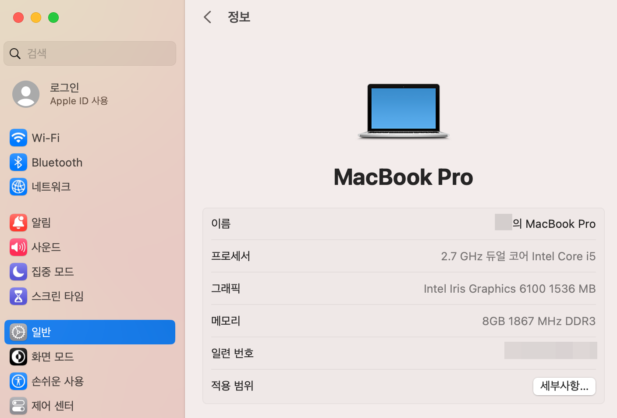This screenshot has height=418, width=617.
Task: Click the 정보 page title
Action: [239, 17]
